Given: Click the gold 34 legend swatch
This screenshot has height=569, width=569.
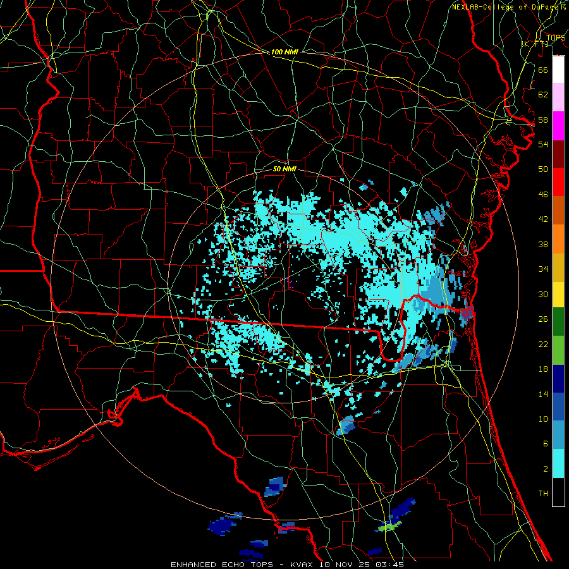Looking at the screenshot, I should (558, 267).
